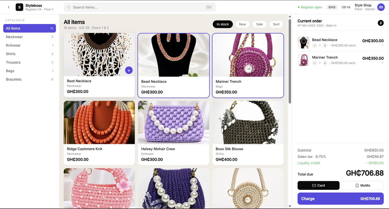This screenshot has width=389, height=209.
Task: Click the order item count badge
Action: point(381,23)
